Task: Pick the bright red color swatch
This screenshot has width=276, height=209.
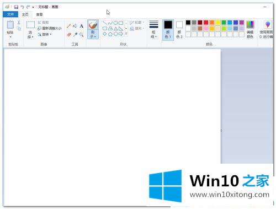Action: [x=206, y=23]
